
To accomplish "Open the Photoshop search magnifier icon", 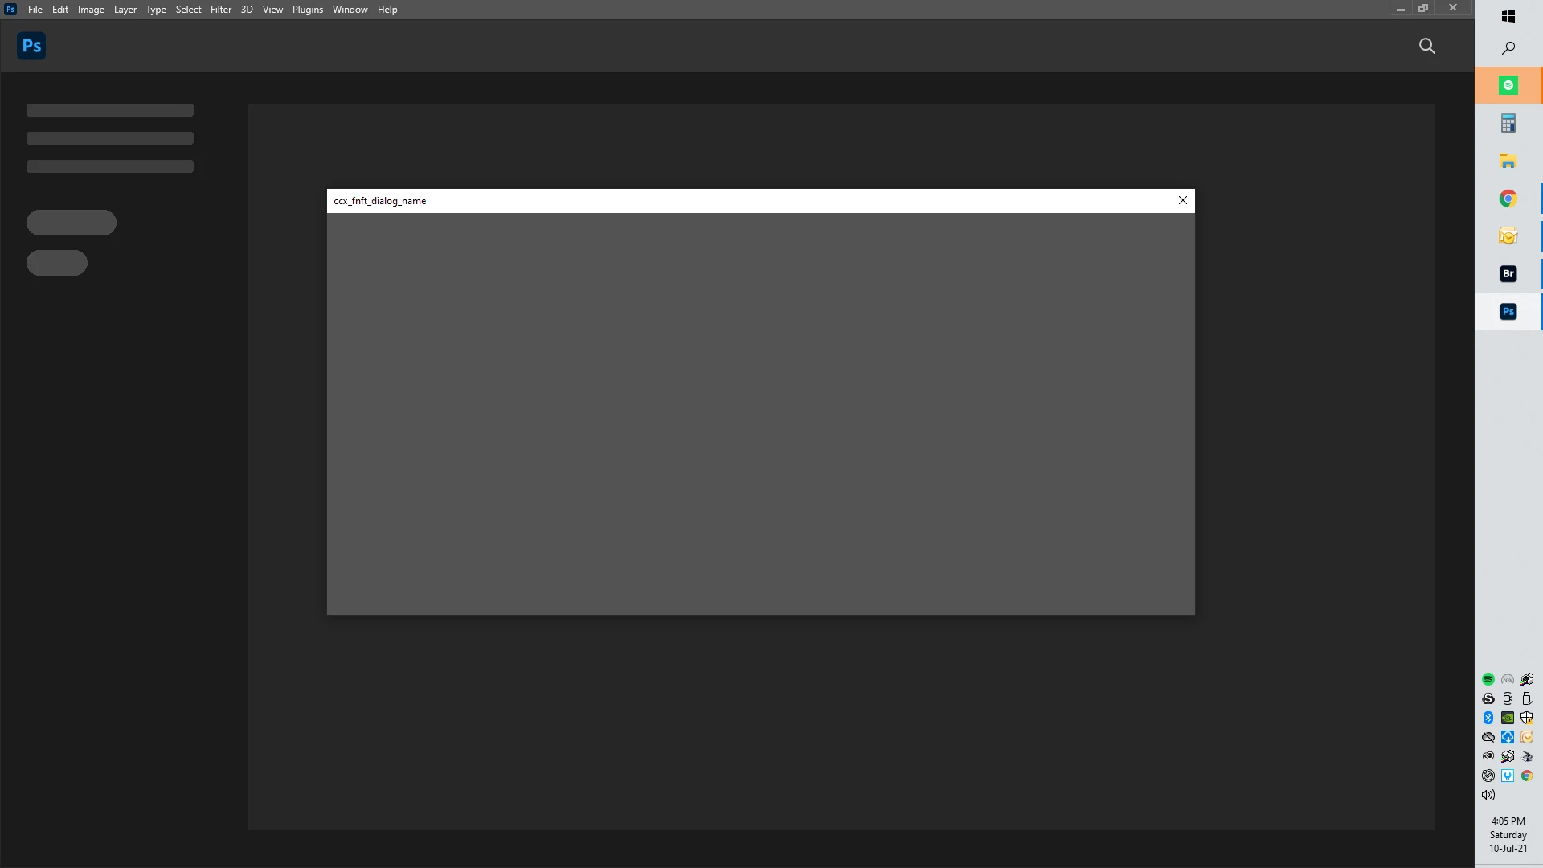I will tap(1427, 46).
